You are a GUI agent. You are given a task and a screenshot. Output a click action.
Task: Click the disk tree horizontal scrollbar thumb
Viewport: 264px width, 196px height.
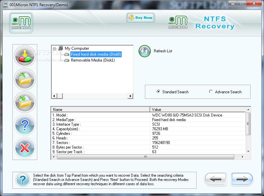[60, 96]
